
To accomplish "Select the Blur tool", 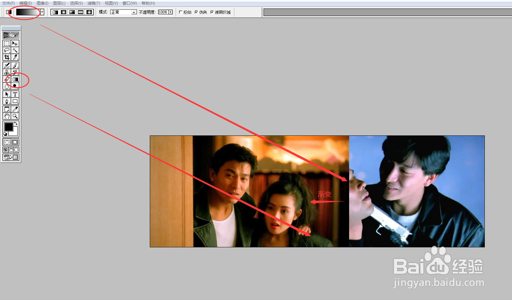I will pyautogui.click(x=7, y=86).
